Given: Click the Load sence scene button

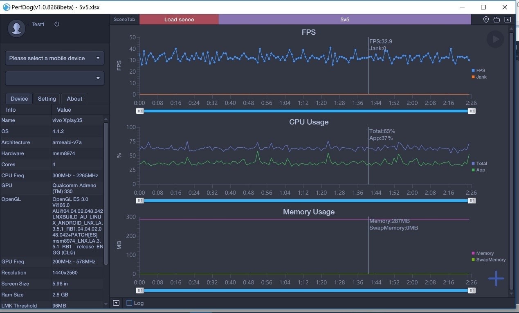Looking at the screenshot, I should click(x=179, y=19).
